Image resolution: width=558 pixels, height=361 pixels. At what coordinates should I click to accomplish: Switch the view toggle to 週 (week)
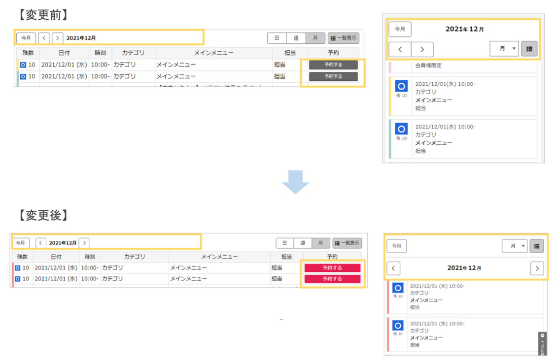[x=296, y=38]
